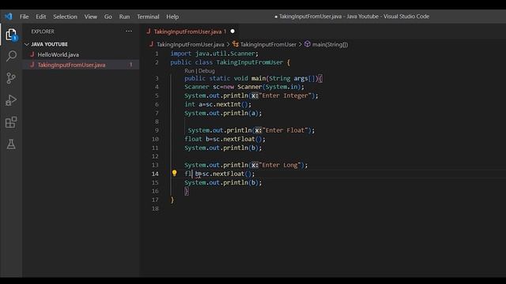The image size is (506, 284).
Task: Open the Run menu
Action: click(124, 17)
